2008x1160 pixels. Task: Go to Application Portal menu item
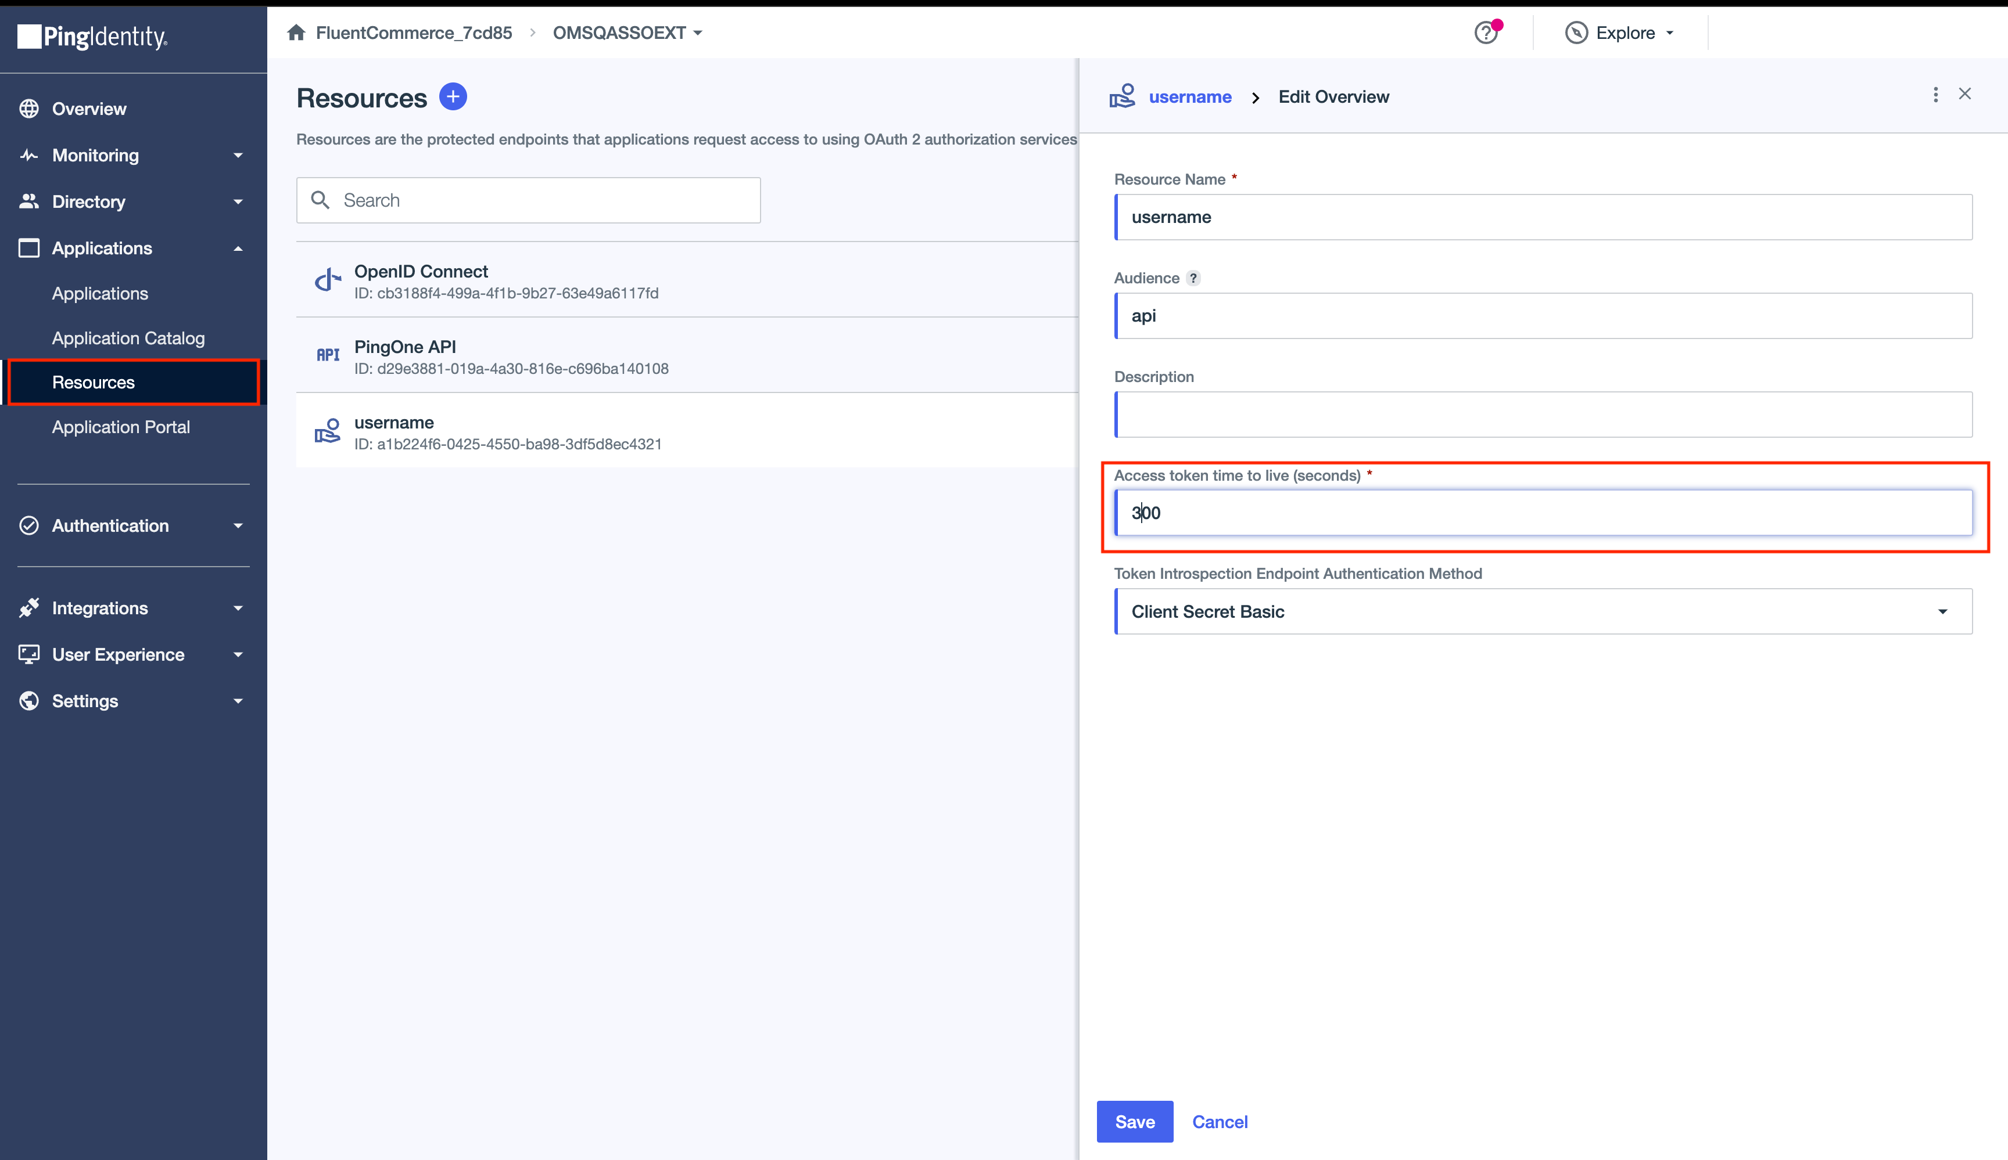pos(121,427)
